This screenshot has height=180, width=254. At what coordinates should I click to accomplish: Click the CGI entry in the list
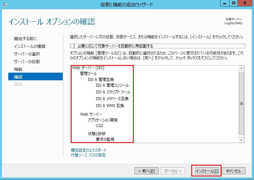(x=99, y=126)
